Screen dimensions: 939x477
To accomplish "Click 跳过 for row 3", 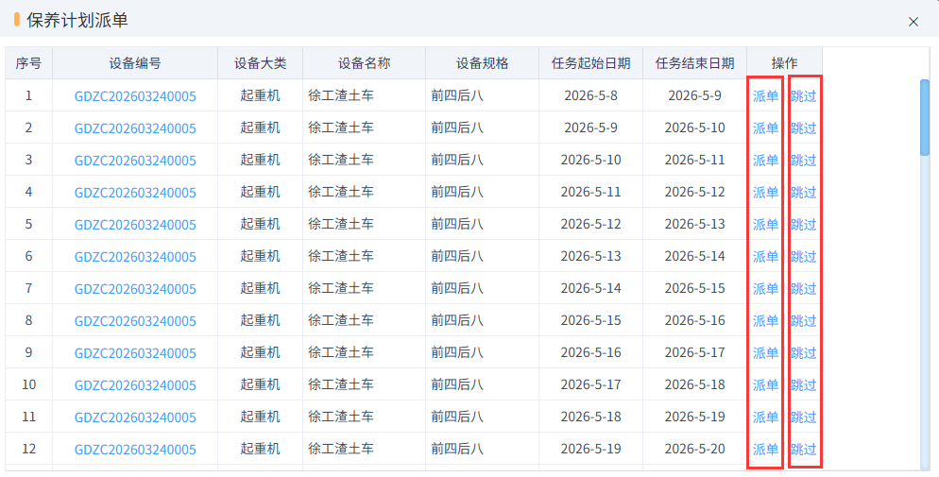I will pos(804,161).
